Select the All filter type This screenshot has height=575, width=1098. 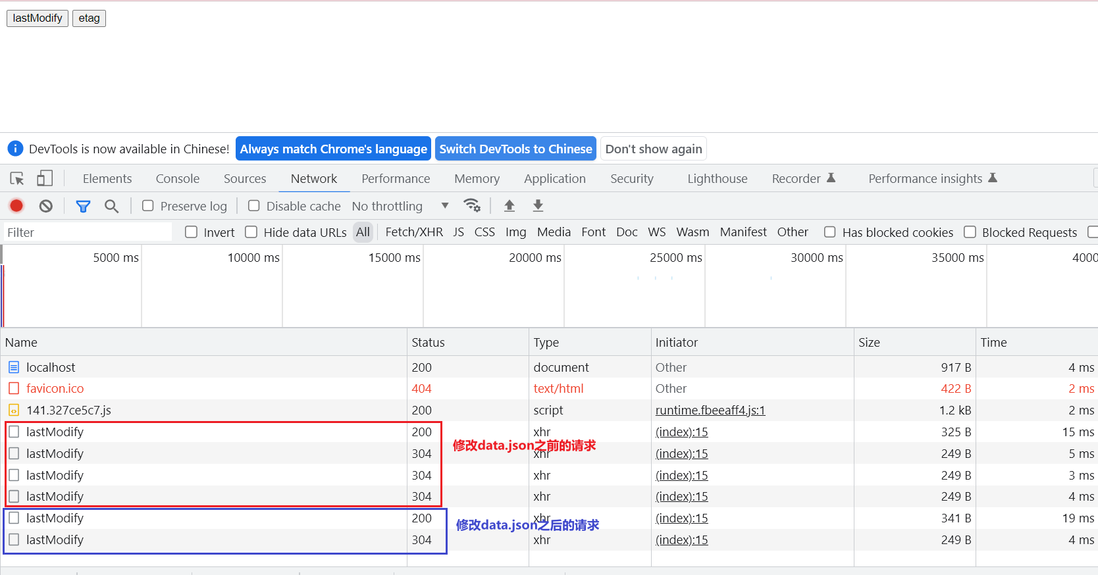(x=363, y=232)
